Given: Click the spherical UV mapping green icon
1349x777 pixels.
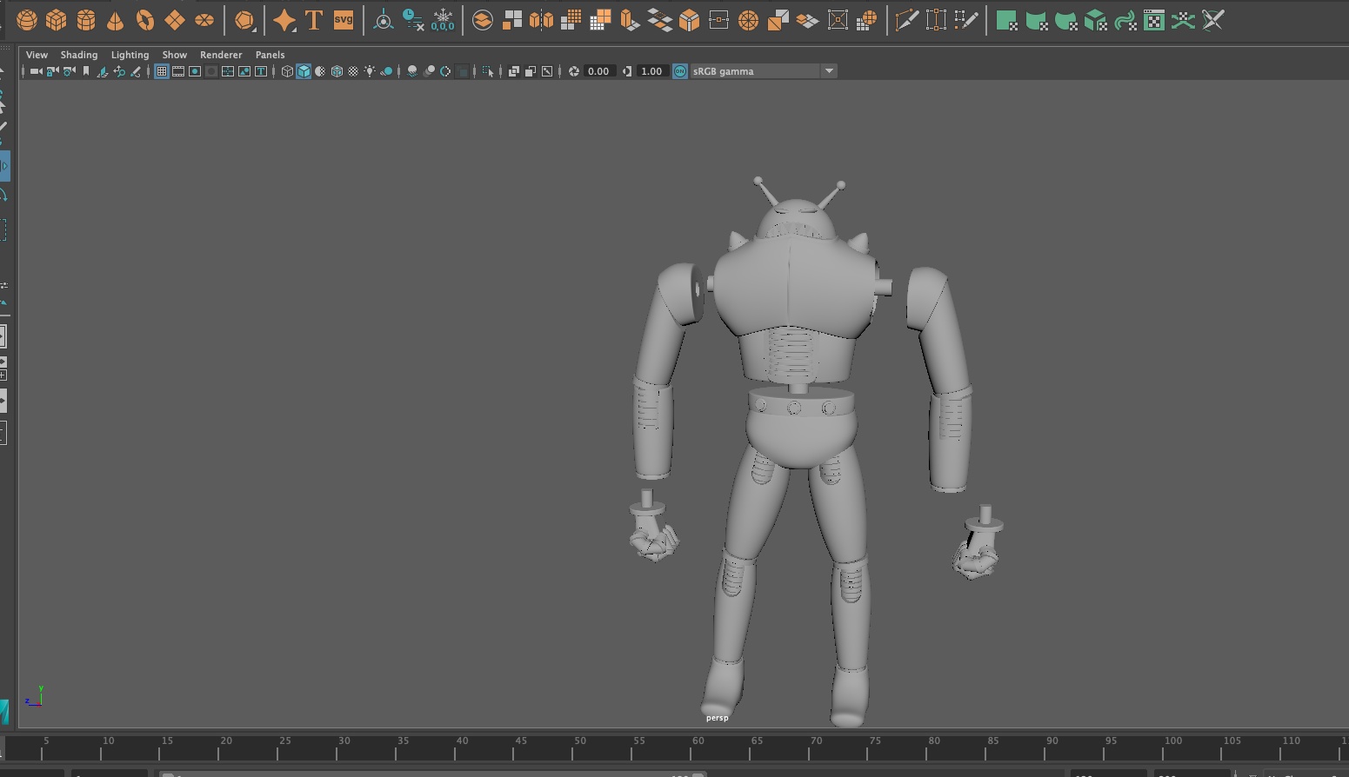Looking at the screenshot, I should (1065, 20).
